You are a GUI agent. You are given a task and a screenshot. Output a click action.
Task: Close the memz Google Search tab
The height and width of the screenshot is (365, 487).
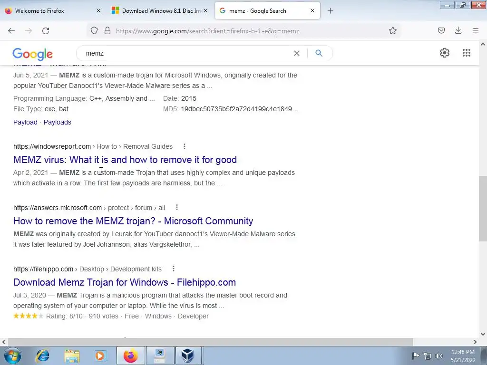[312, 11]
